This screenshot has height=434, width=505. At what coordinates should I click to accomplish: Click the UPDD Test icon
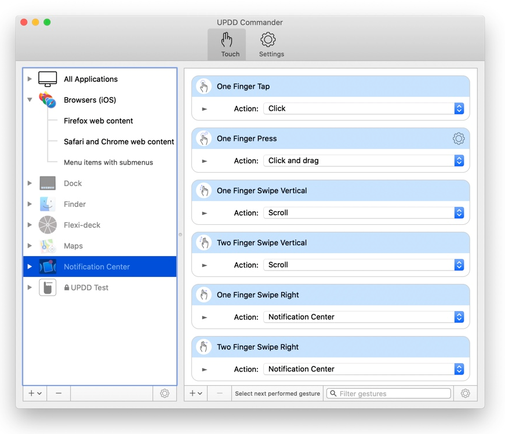click(48, 287)
